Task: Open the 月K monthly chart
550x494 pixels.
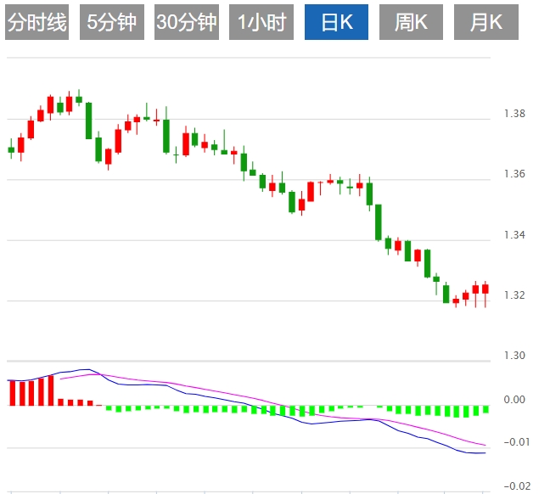Action: 485,23
